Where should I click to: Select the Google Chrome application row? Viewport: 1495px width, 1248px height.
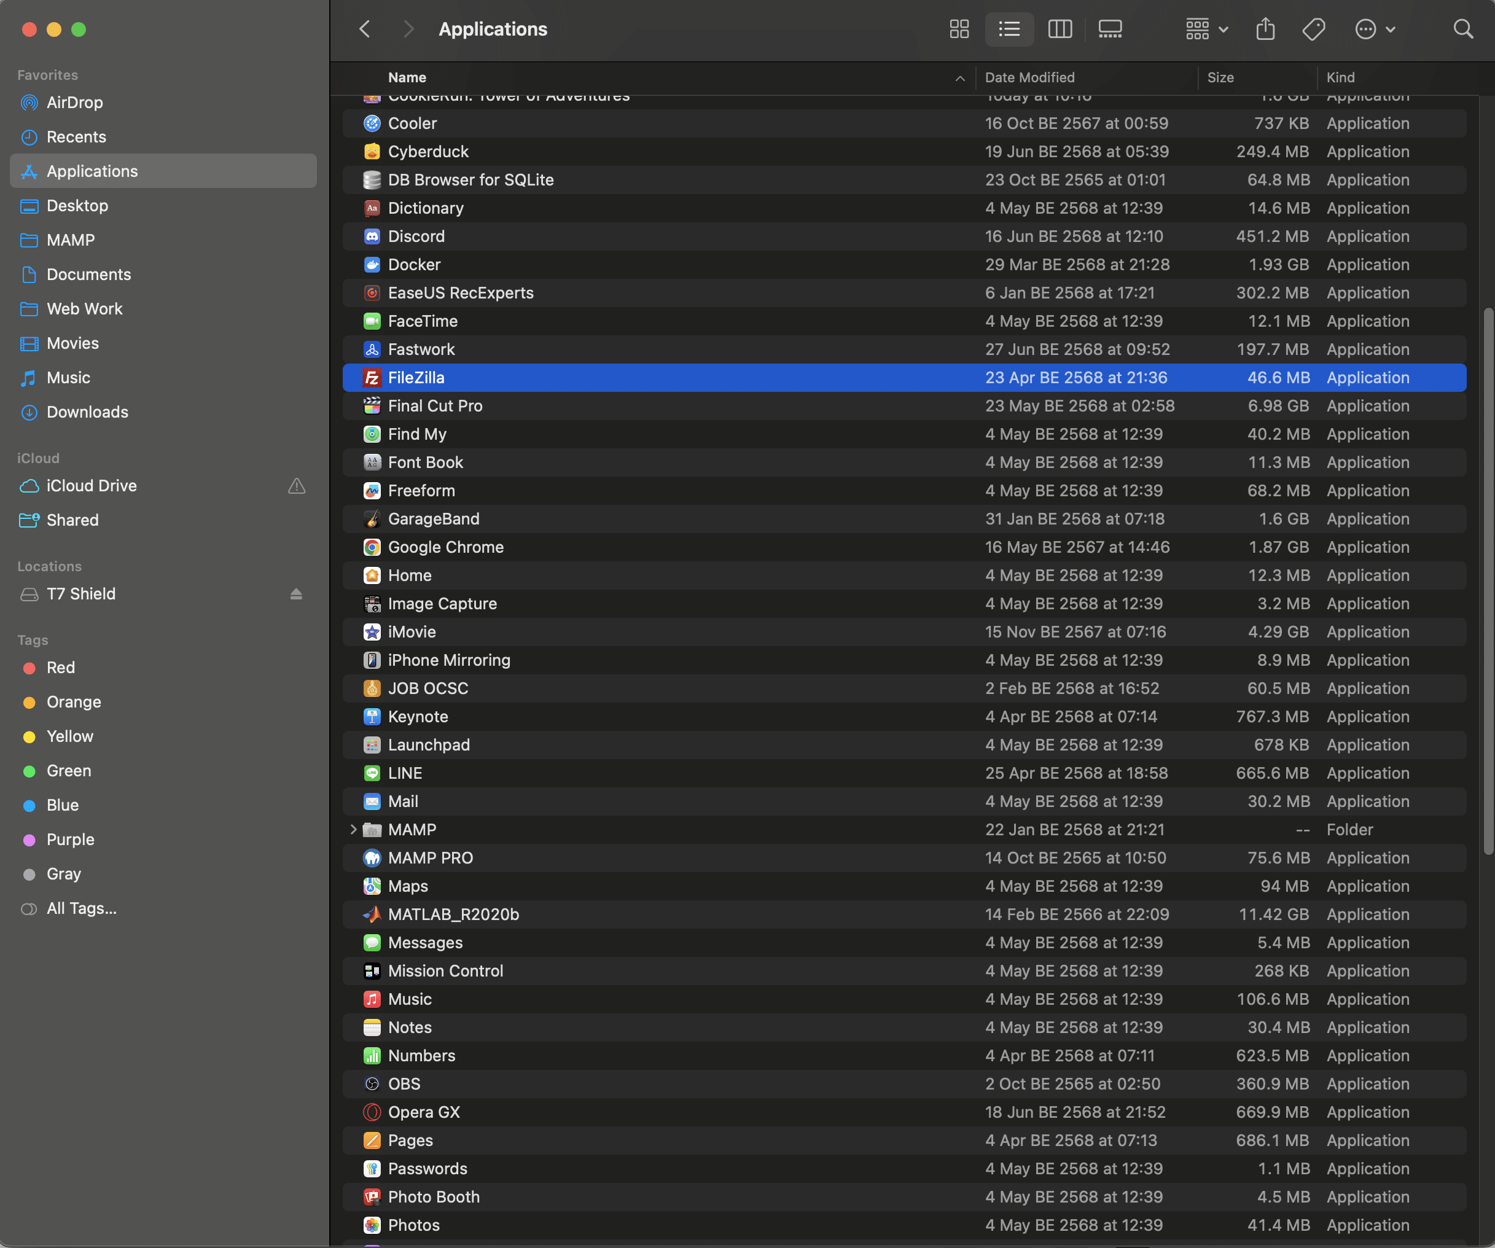(x=446, y=547)
